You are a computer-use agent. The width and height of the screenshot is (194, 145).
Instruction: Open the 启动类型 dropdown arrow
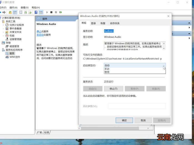pos(164,65)
